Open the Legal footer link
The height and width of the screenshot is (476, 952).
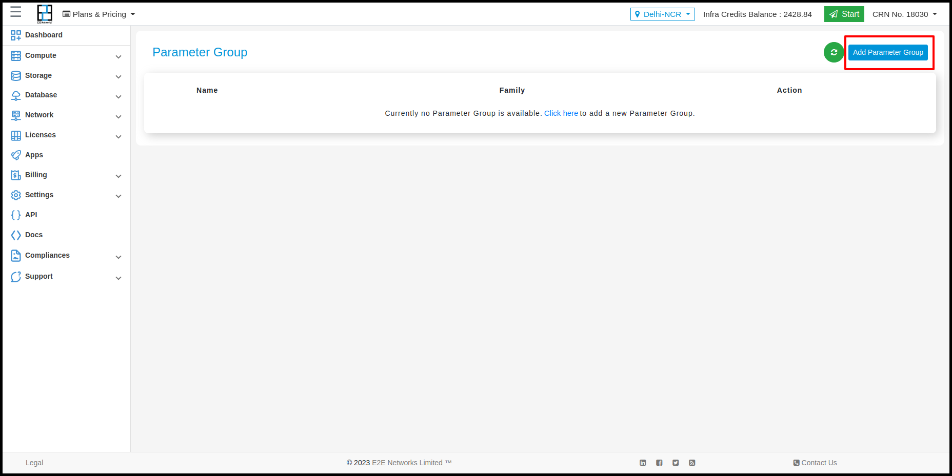[34, 463]
